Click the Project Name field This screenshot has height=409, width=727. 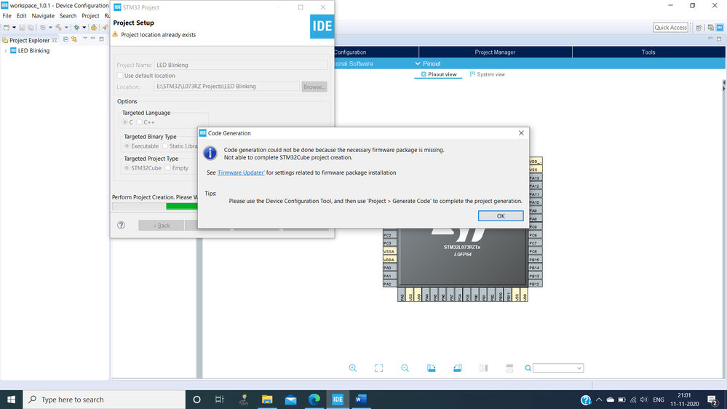click(x=241, y=65)
